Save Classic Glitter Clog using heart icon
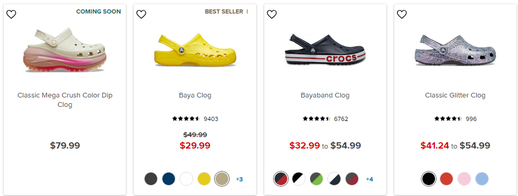518x196 pixels. pos(402,14)
